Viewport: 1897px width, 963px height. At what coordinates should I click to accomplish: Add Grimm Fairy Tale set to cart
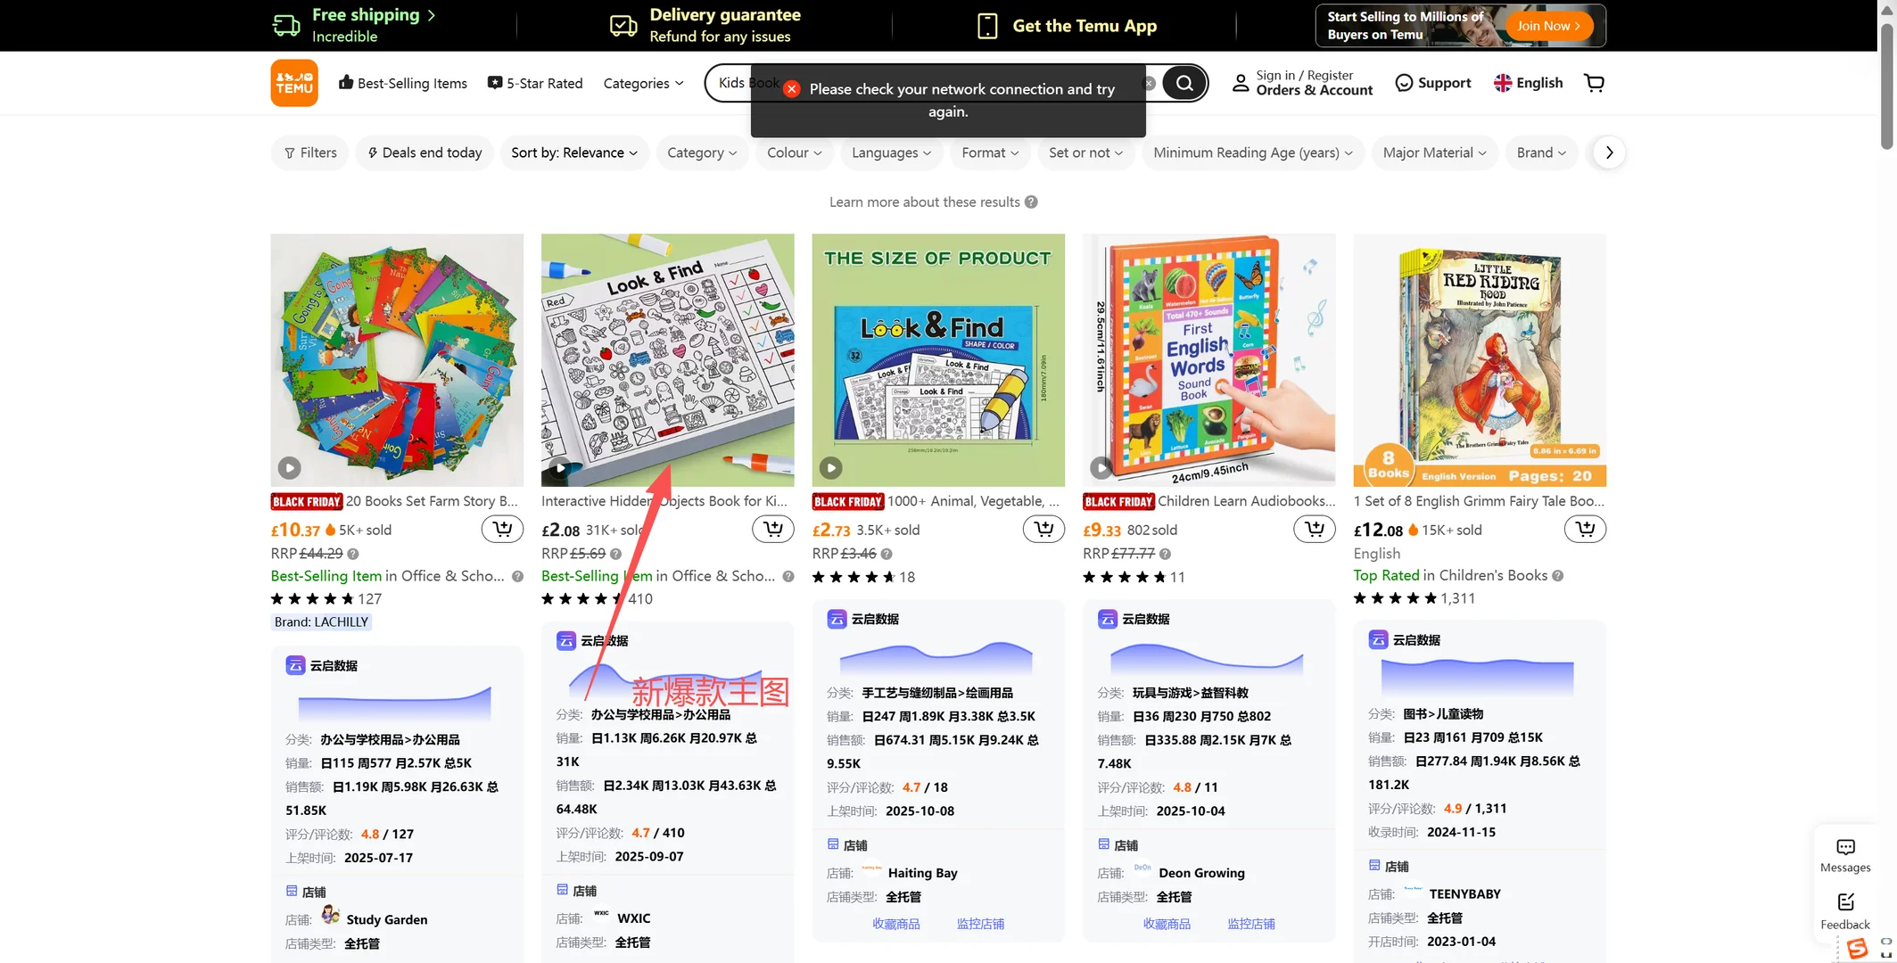(x=1585, y=529)
